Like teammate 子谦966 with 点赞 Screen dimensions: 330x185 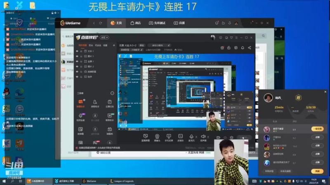(x=317, y=137)
